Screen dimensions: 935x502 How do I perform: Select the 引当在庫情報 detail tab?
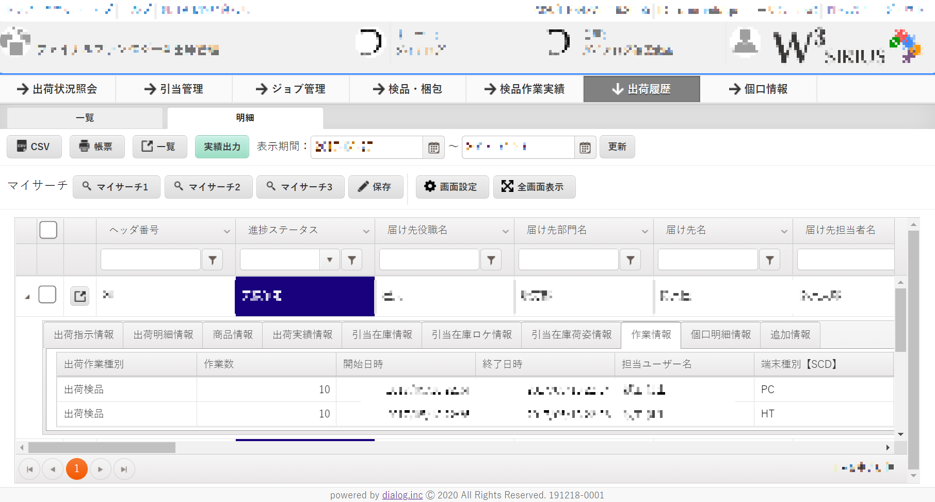click(382, 335)
